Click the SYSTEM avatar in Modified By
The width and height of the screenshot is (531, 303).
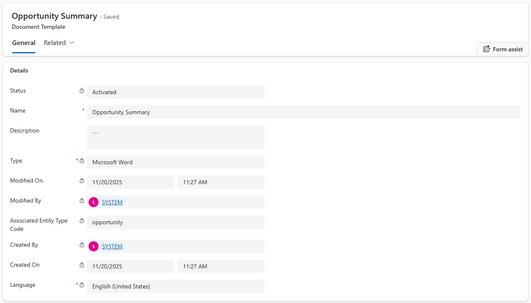pos(94,202)
